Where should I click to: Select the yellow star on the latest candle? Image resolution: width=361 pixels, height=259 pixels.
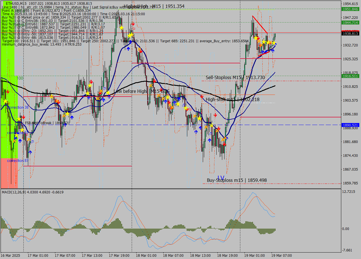click(x=274, y=43)
